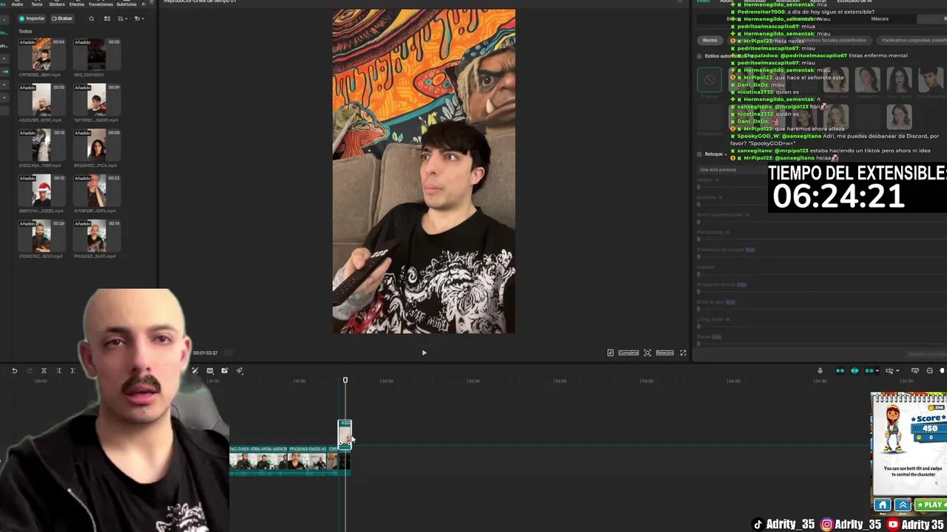947x532 pixels.
Task: Select the Santa hat clip 8881YC14 thumbnail
Action: pyautogui.click(x=41, y=191)
